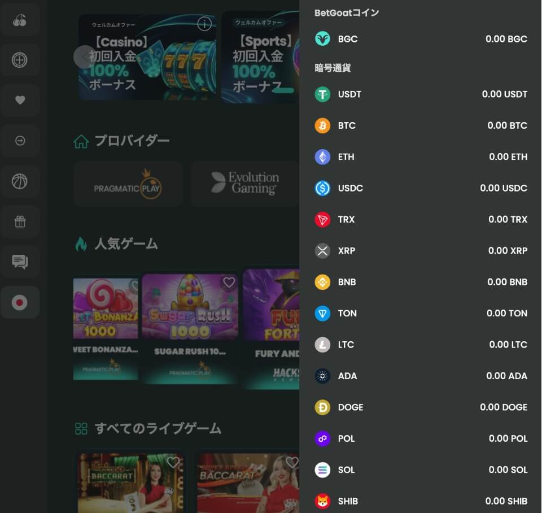Pick the DOGE currency row
Image resolution: width=542 pixels, height=513 pixels.
(421, 407)
